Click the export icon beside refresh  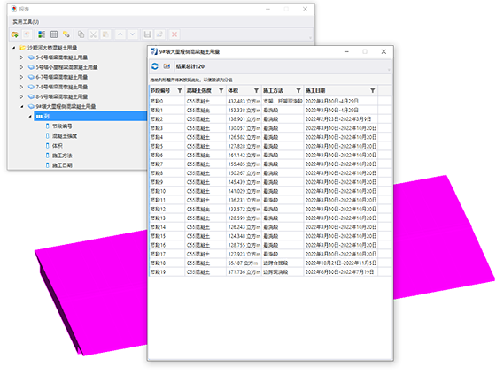[x=167, y=66]
